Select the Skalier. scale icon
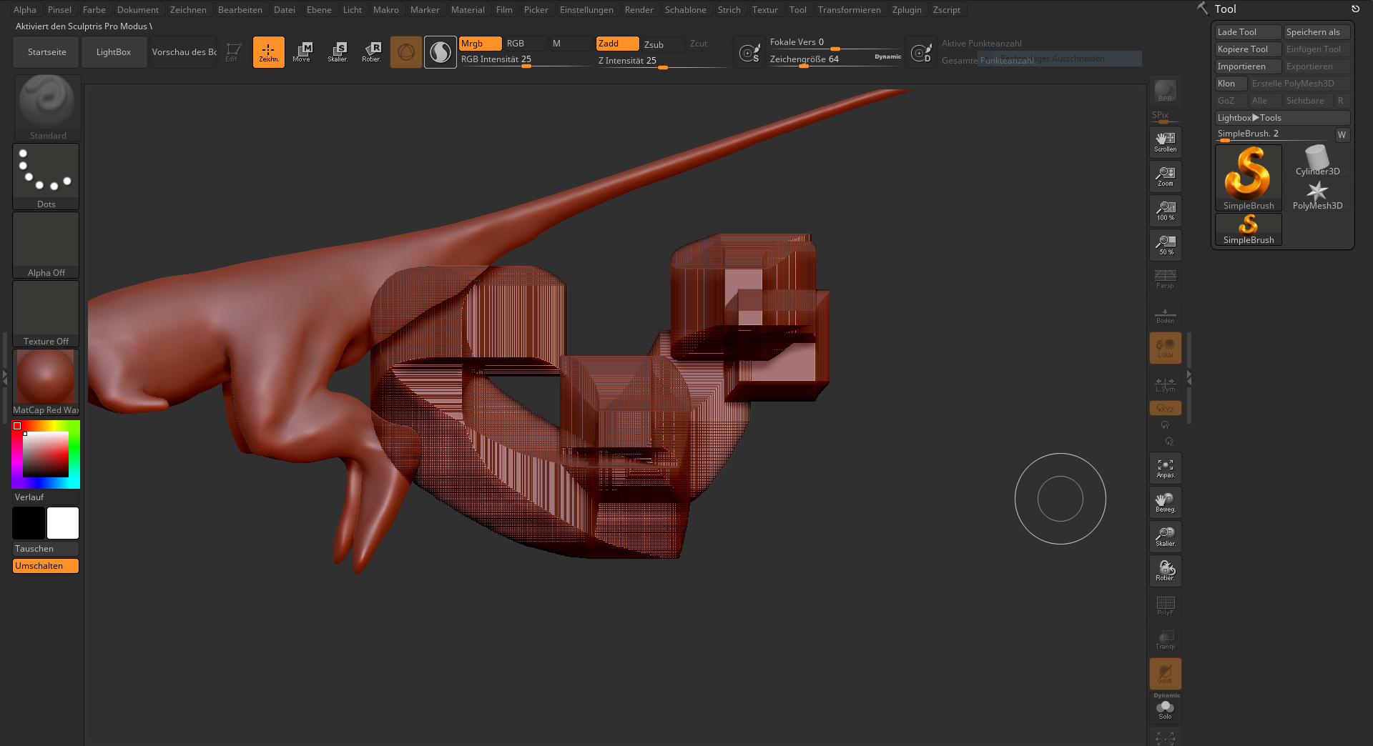The width and height of the screenshot is (1373, 746). click(x=338, y=52)
